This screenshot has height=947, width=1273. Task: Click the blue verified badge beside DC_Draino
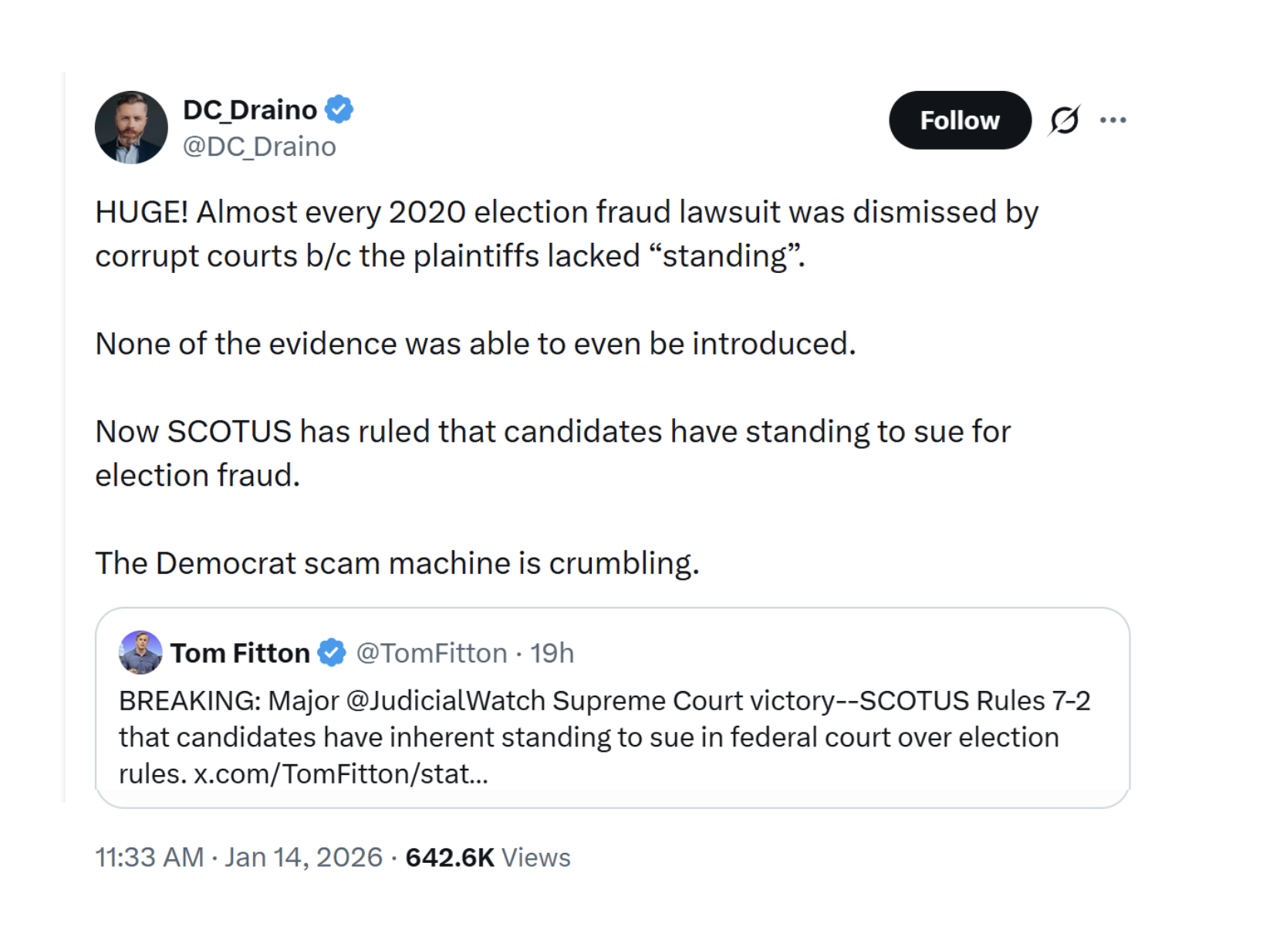pos(339,110)
